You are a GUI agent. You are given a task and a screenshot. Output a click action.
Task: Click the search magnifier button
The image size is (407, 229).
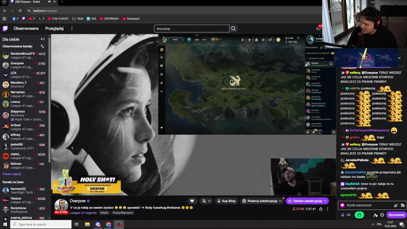click(x=233, y=29)
